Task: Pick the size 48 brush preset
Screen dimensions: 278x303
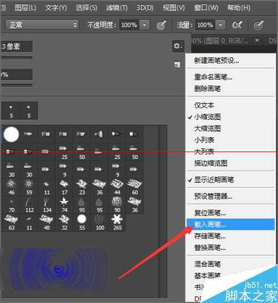Action: point(47,223)
